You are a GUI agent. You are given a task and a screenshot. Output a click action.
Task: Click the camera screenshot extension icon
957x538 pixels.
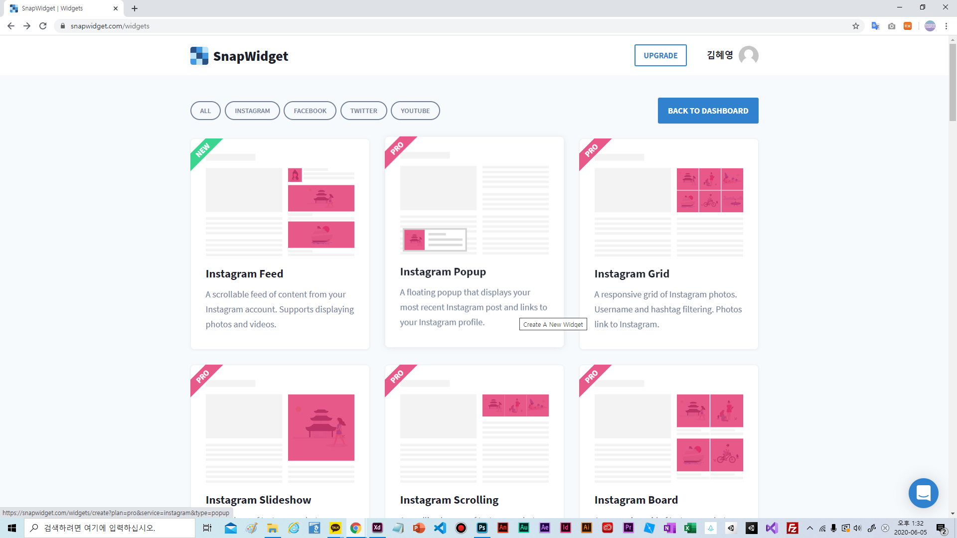[x=892, y=26]
